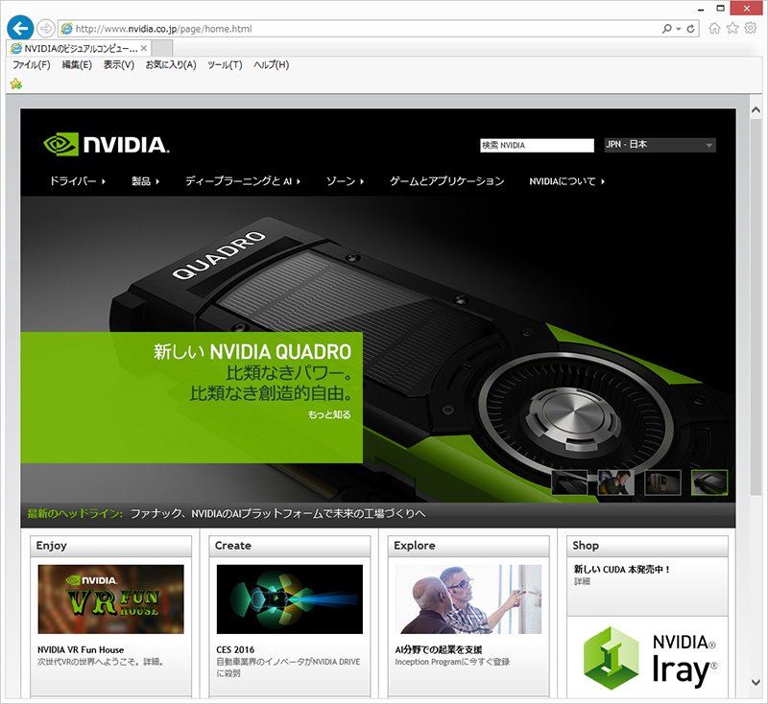The image size is (768, 704).
Task: Click the NVIDIA logo in page header
Action: (107, 144)
